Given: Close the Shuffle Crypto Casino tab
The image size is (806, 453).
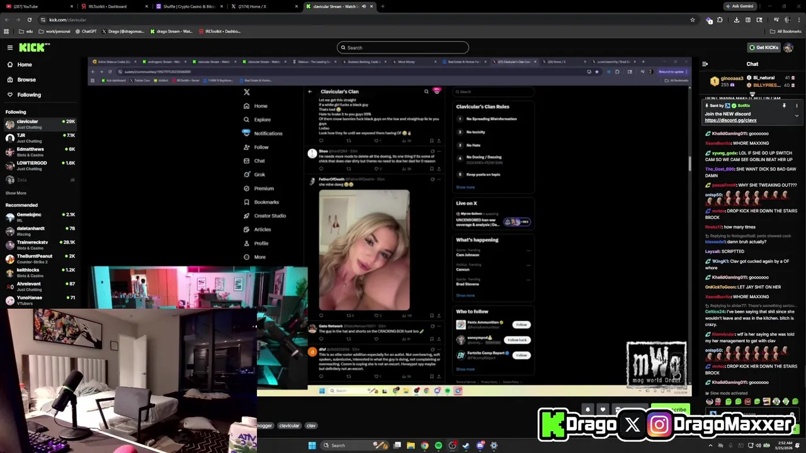Looking at the screenshot, I should [x=221, y=6].
